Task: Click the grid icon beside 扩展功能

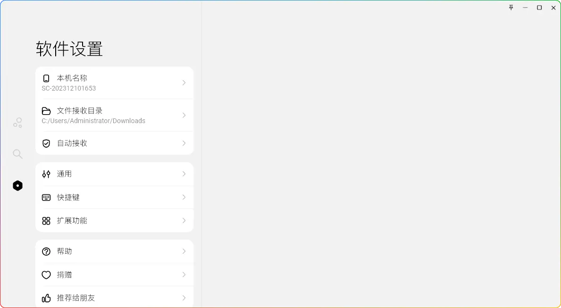Action: [46, 221]
